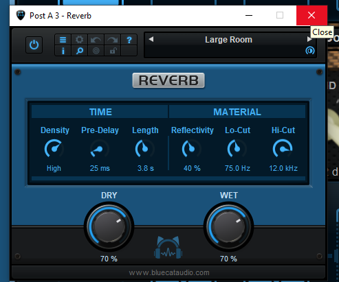Adjust the Hi-Cut knob
The image size is (339, 282).
pyautogui.click(x=283, y=149)
